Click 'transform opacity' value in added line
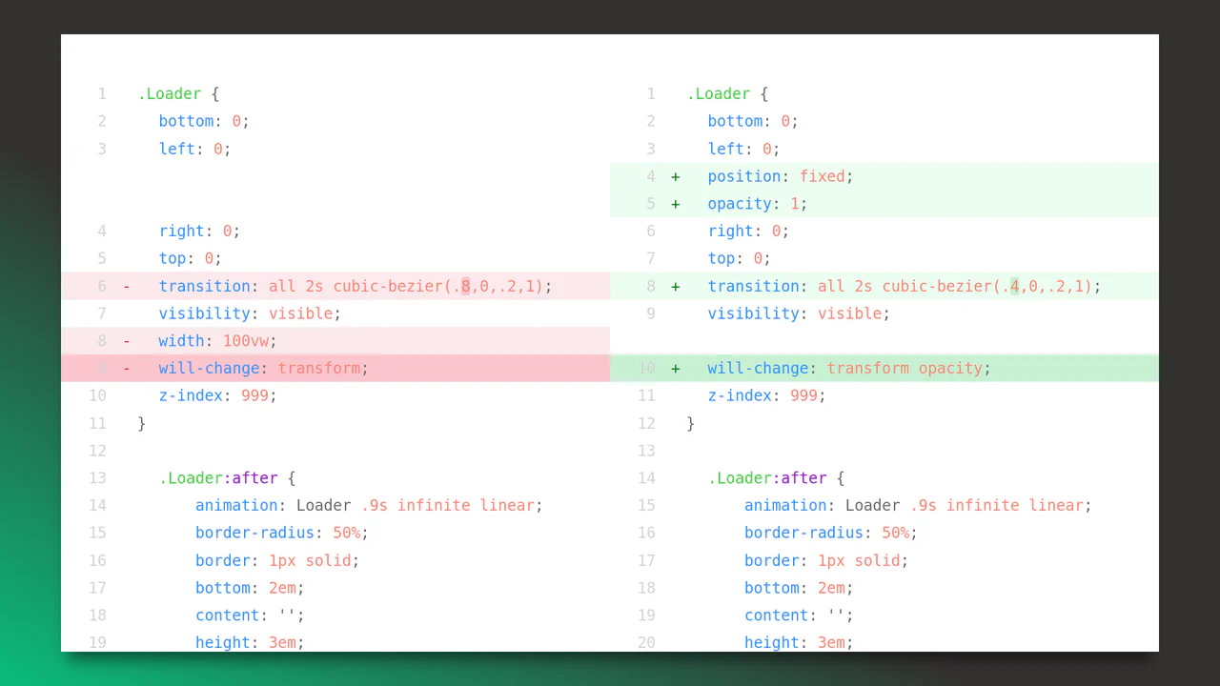 click(x=905, y=369)
